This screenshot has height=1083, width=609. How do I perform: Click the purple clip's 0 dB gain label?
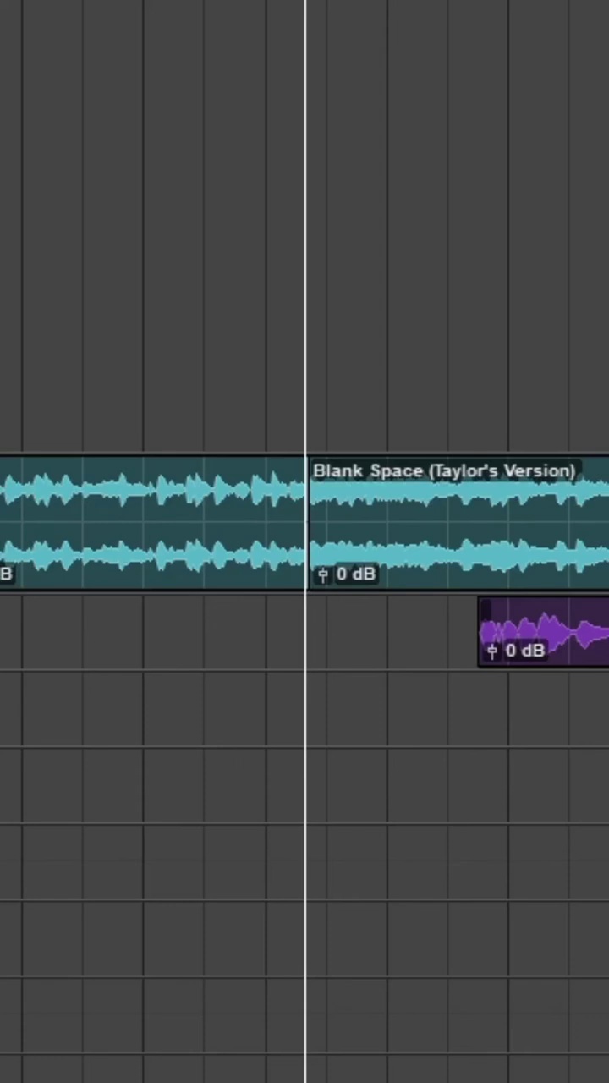(x=524, y=651)
